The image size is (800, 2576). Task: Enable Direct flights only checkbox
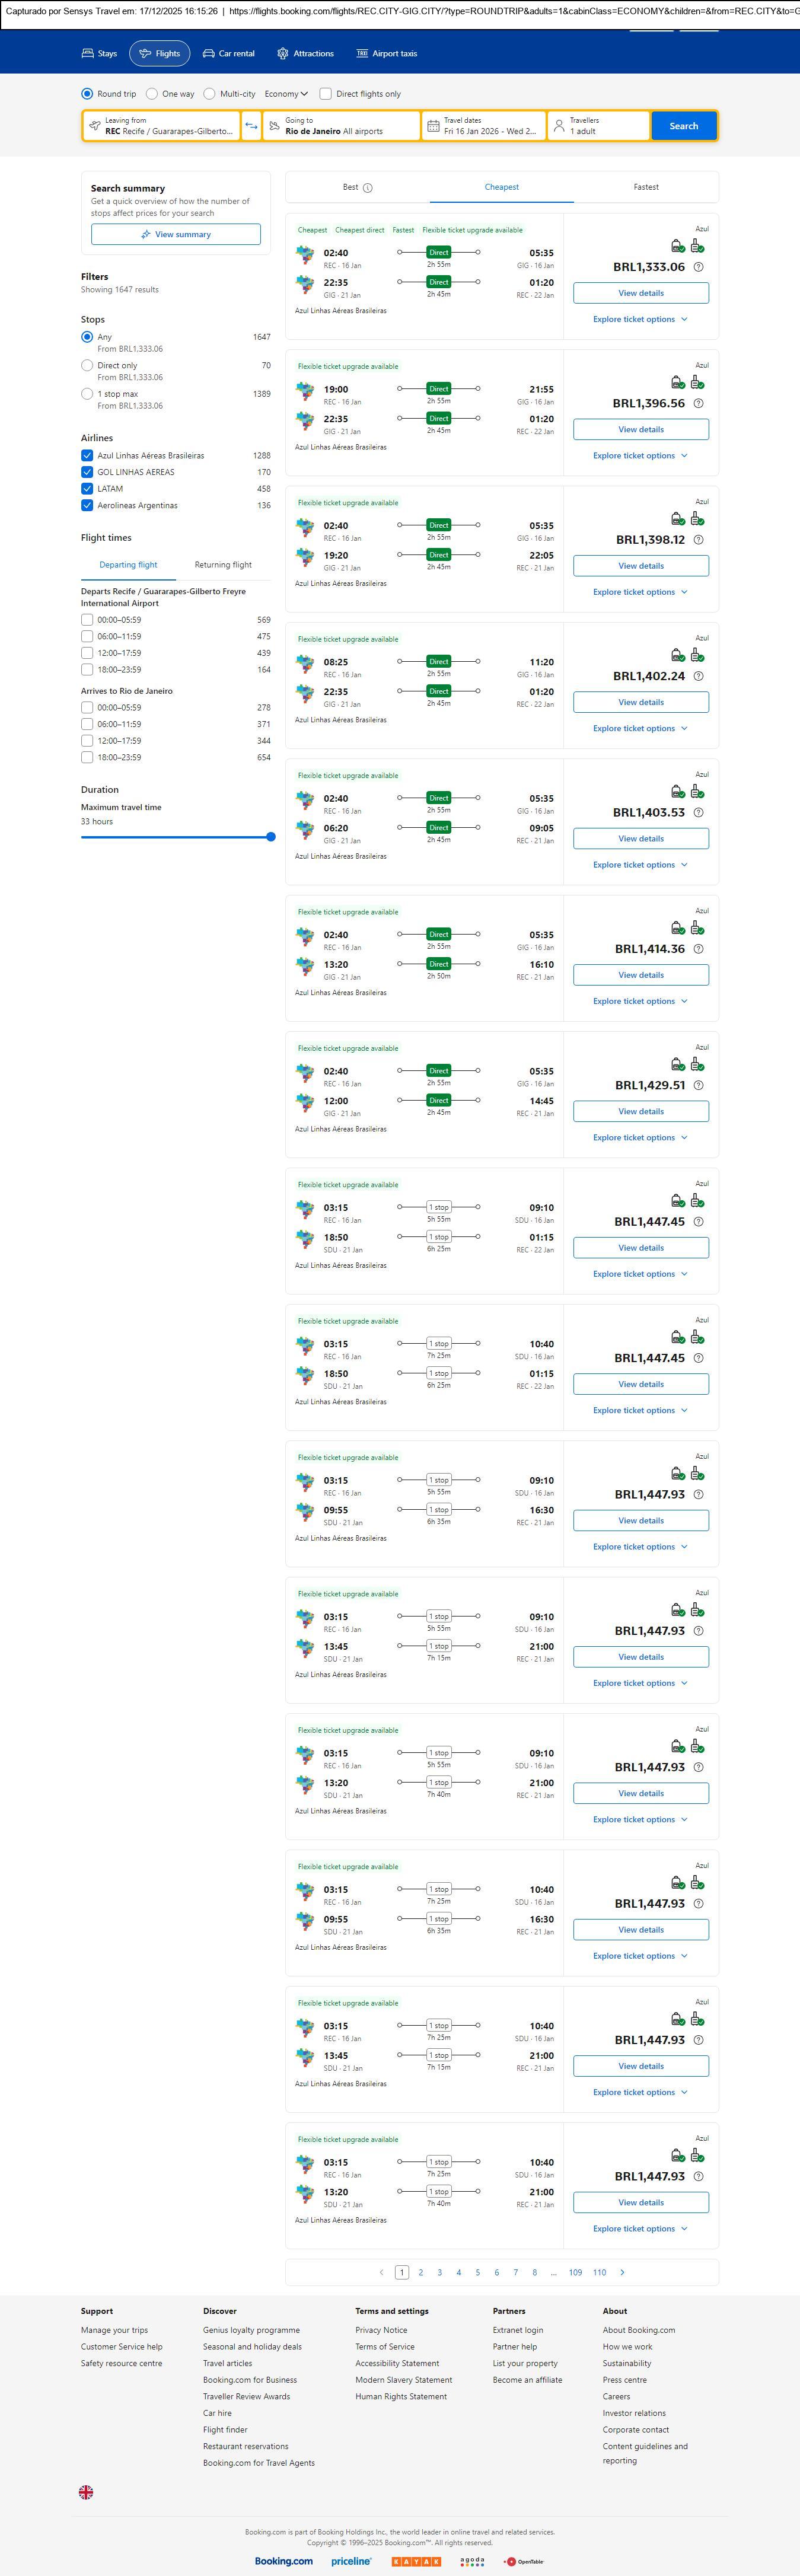(x=326, y=94)
